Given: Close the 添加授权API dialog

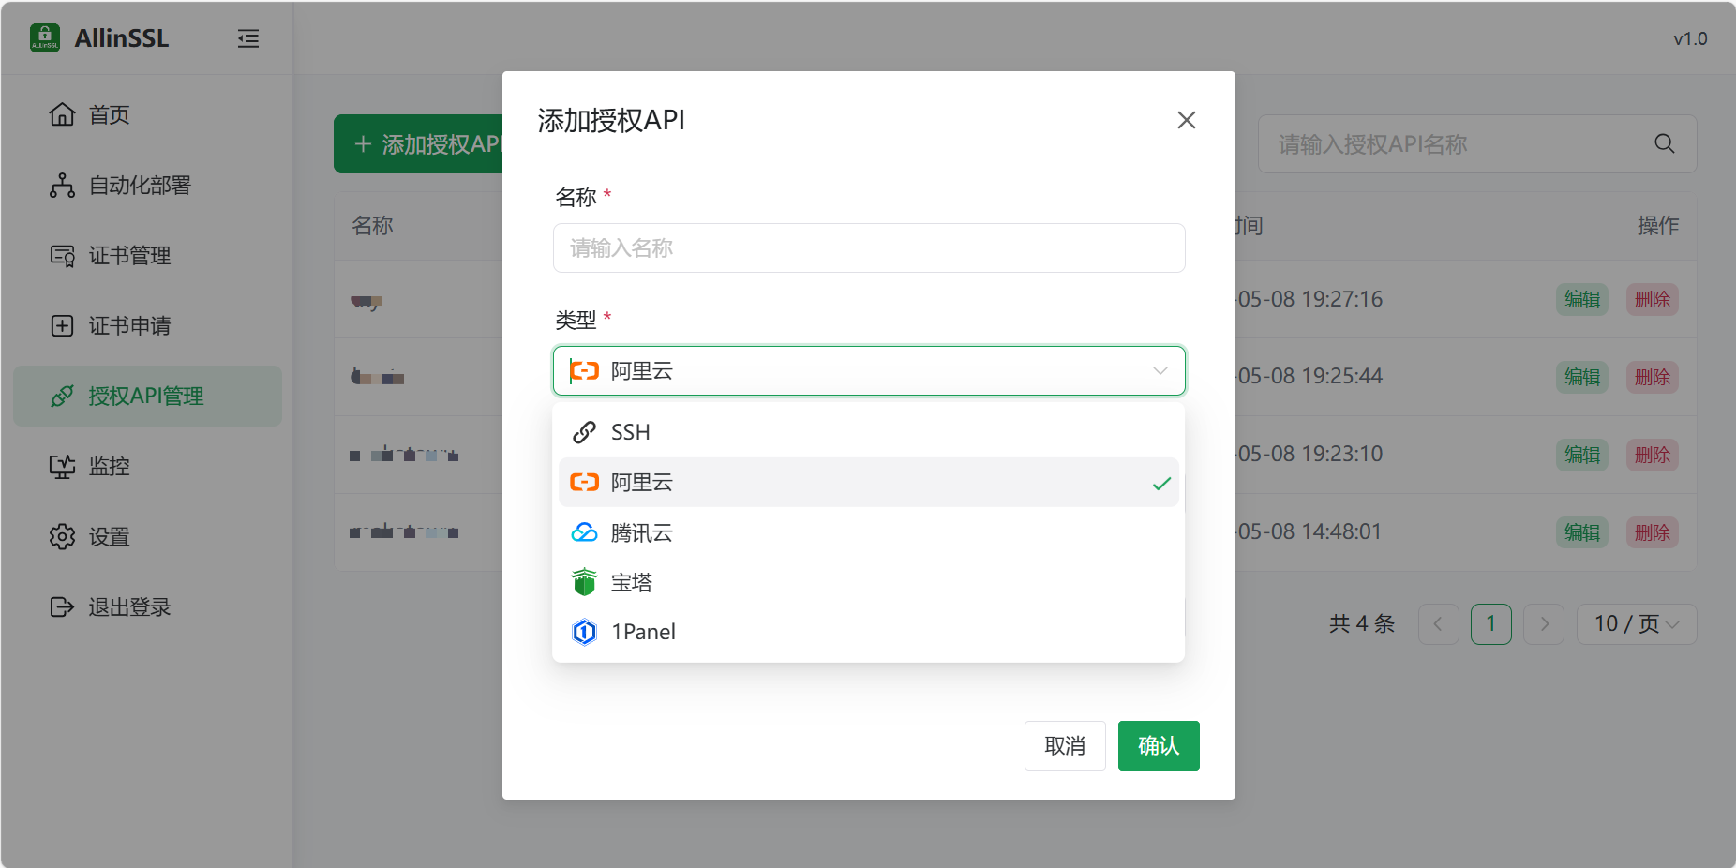Looking at the screenshot, I should pos(1187,120).
